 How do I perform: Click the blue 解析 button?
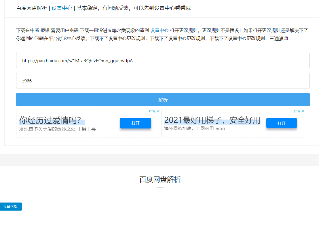coord(163,100)
